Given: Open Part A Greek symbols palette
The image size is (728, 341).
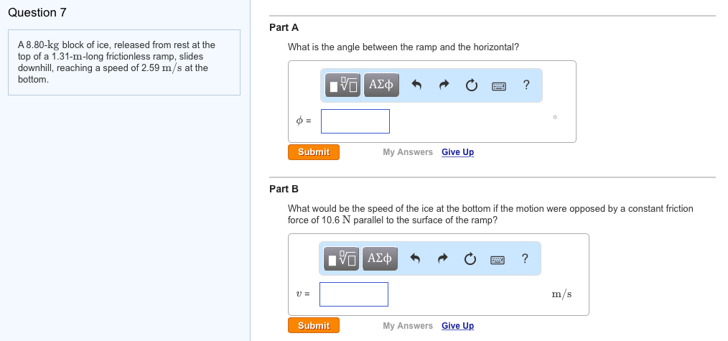Looking at the screenshot, I should 381,85.
